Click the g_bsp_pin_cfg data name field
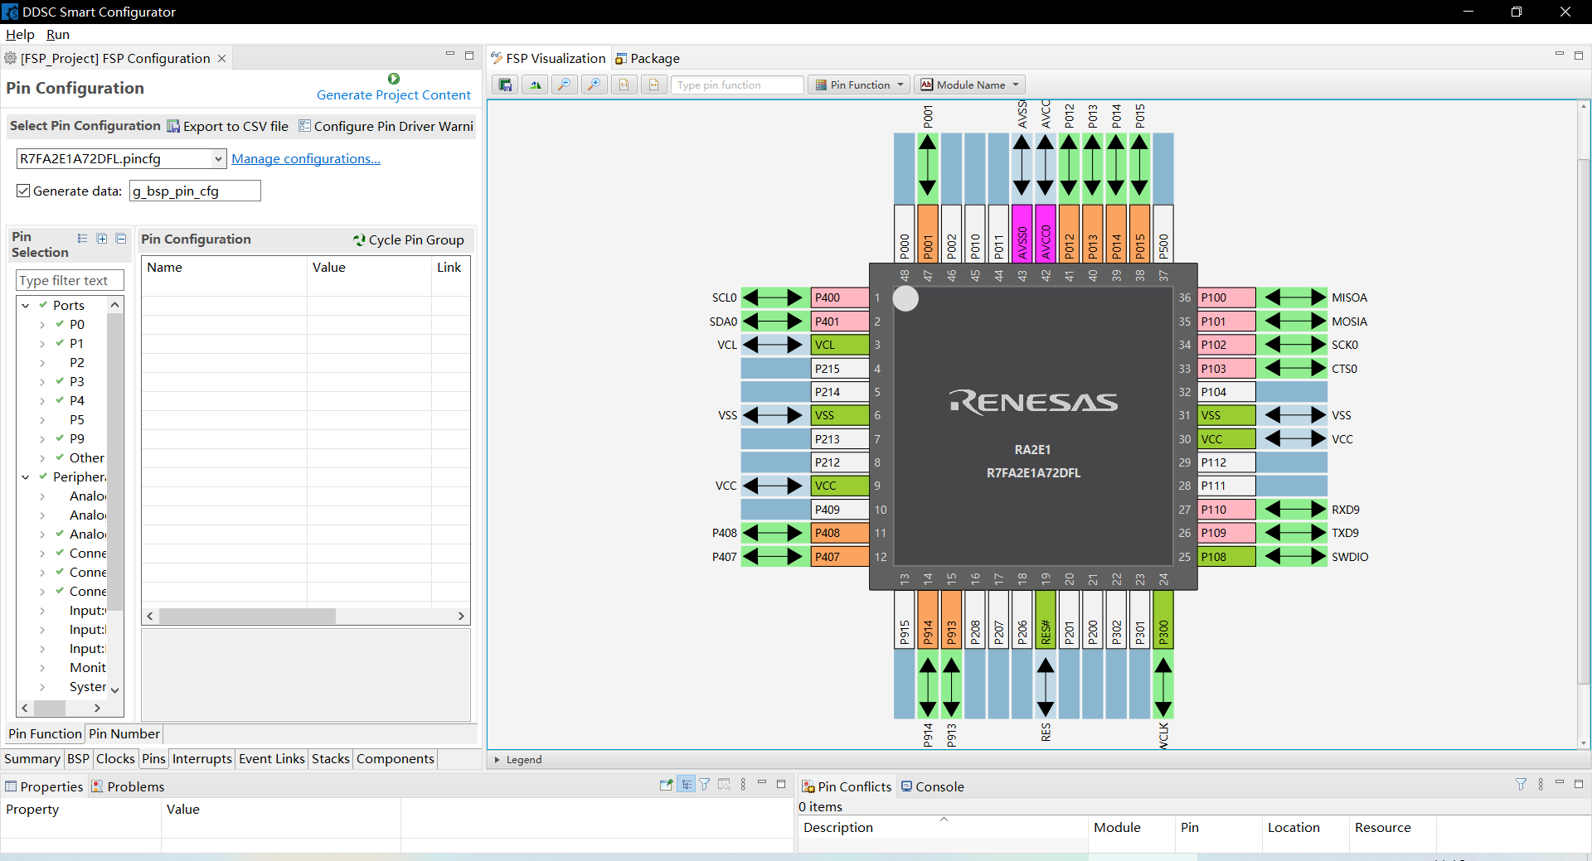This screenshot has height=861, width=1592. tap(195, 191)
